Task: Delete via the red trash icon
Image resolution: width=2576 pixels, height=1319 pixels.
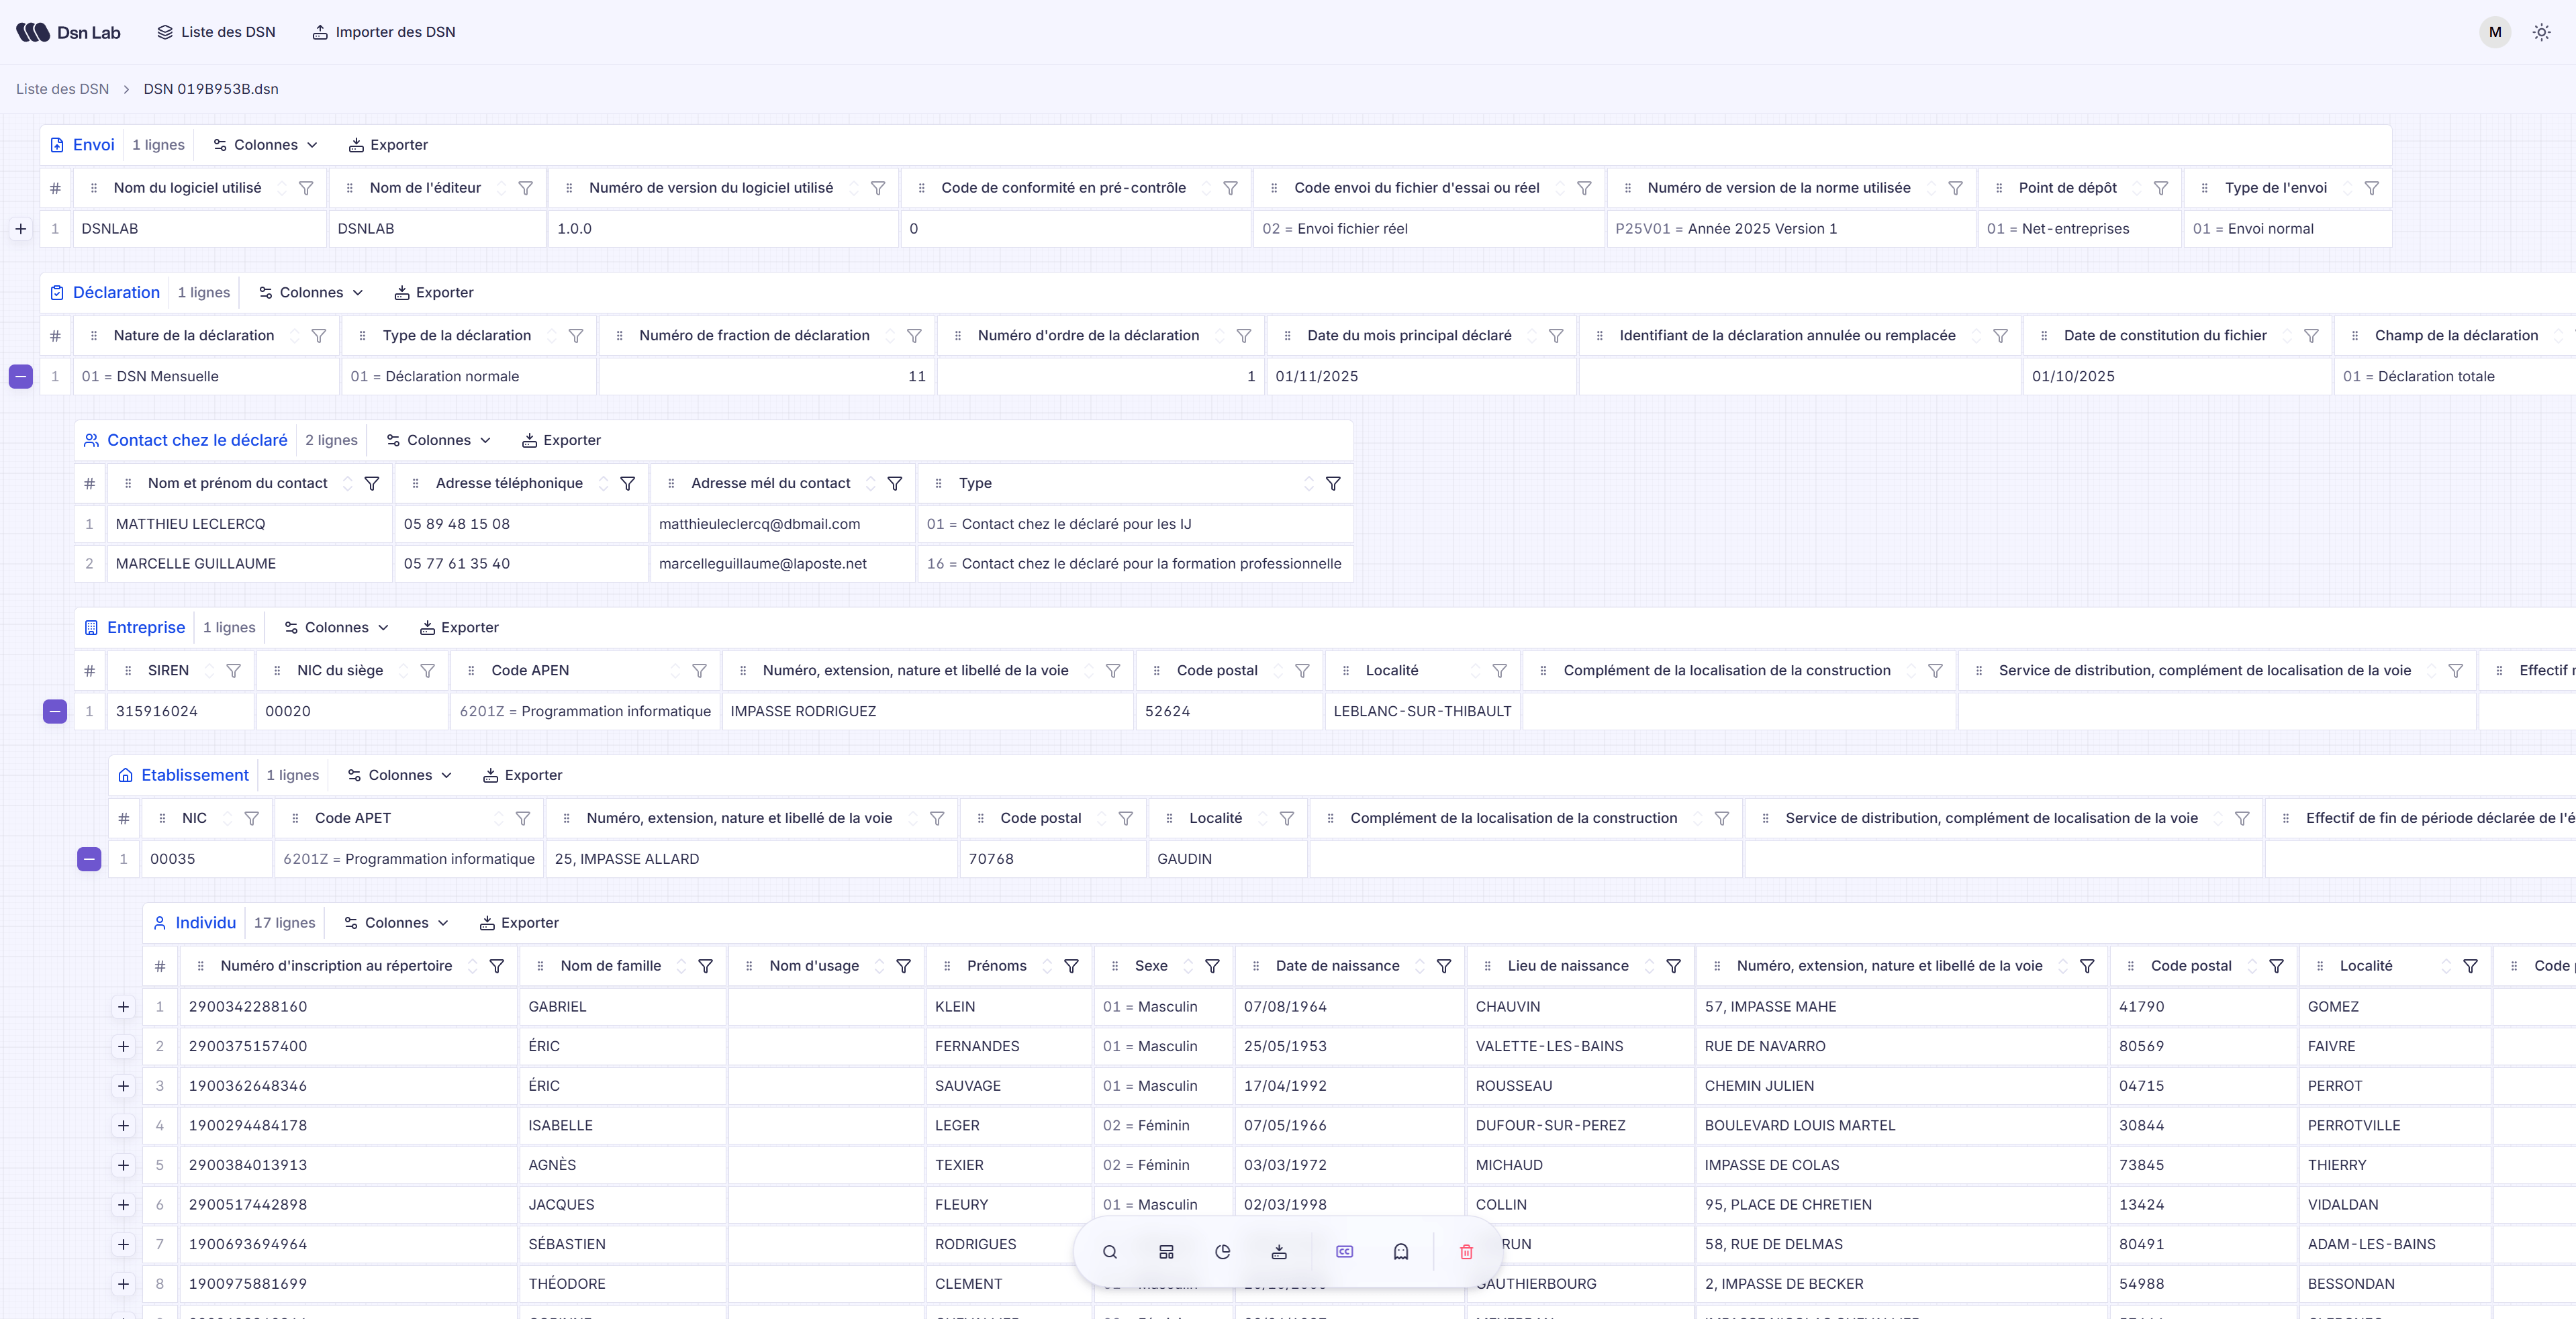Action: click(x=1466, y=1251)
